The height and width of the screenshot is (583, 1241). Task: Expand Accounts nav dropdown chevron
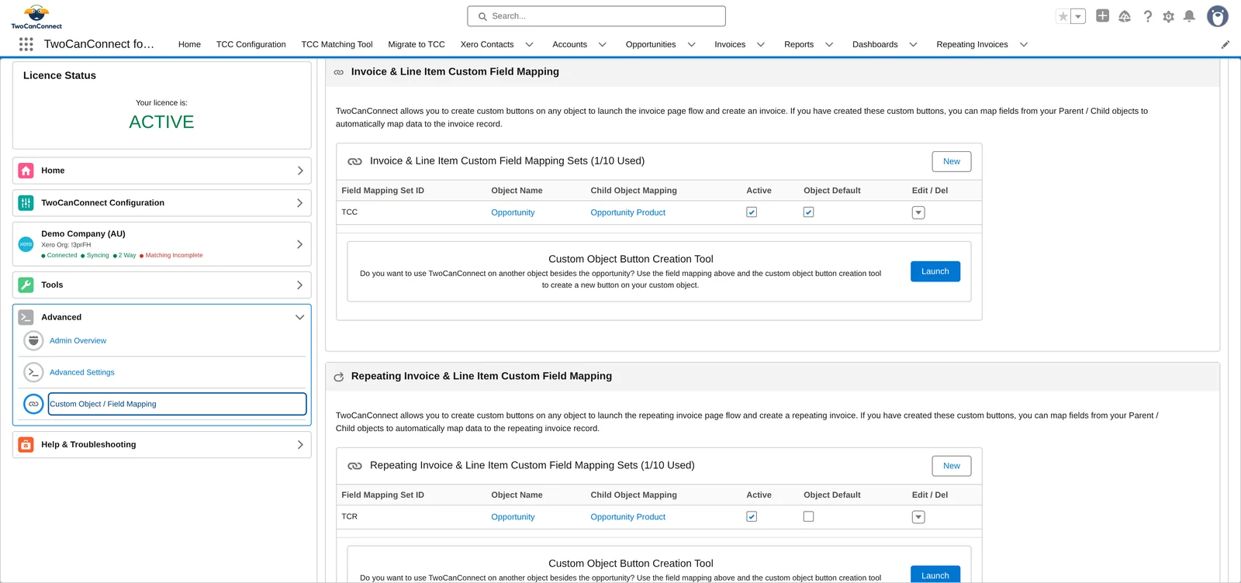602,45
